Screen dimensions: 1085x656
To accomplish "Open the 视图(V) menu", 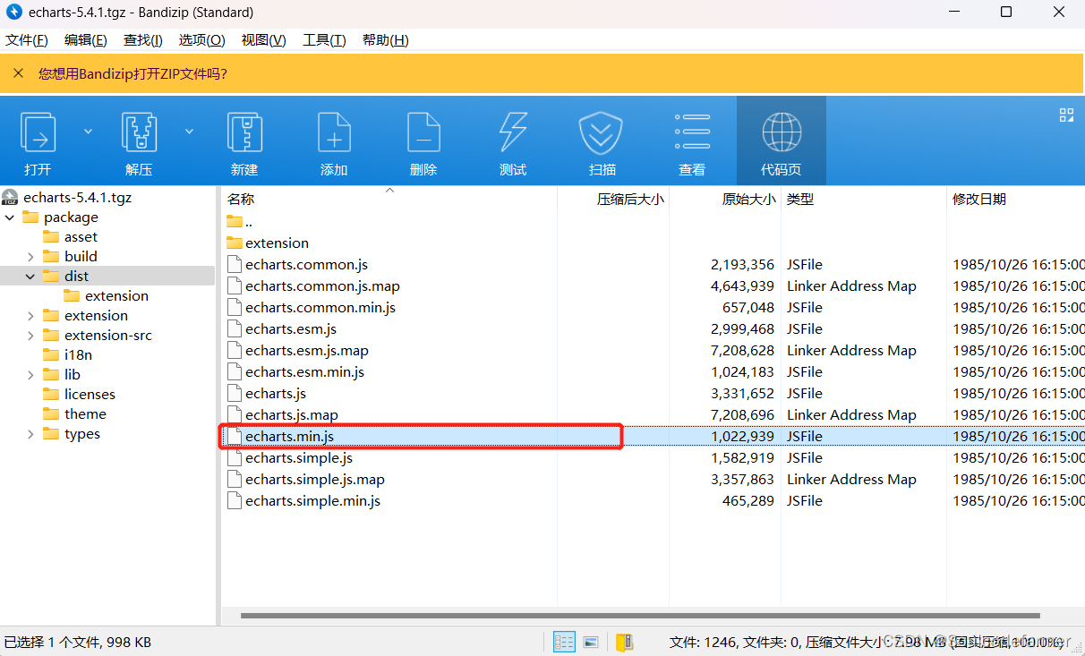I will pyautogui.click(x=264, y=40).
